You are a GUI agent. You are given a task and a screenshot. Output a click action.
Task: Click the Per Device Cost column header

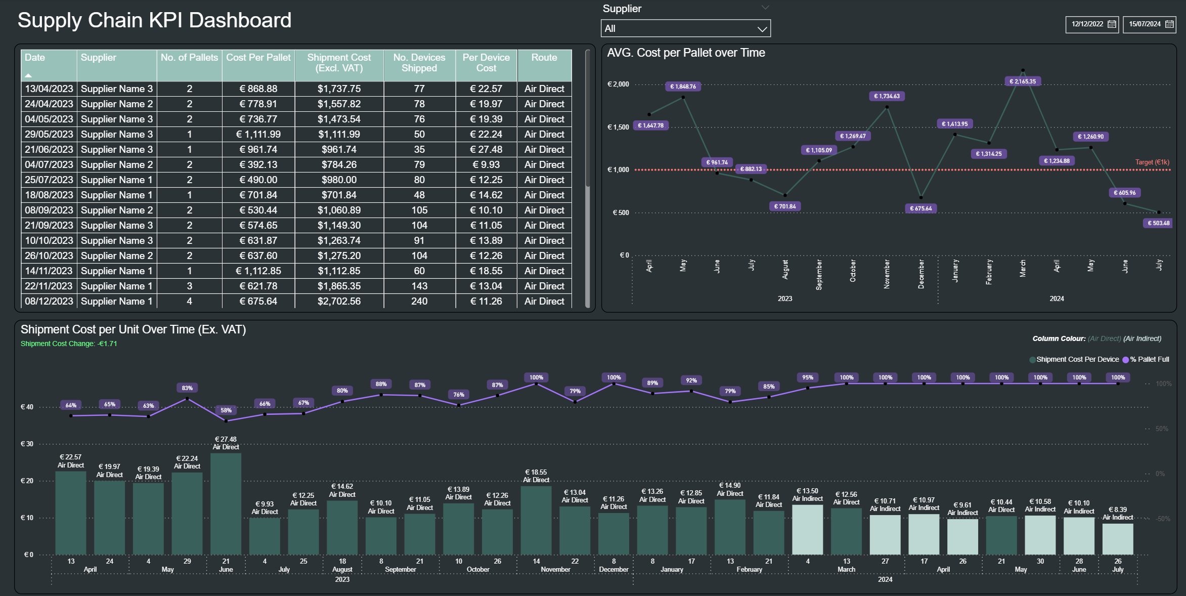pyautogui.click(x=486, y=63)
